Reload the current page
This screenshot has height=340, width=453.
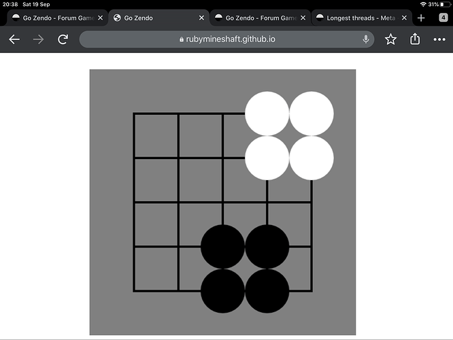click(x=63, y=39)
